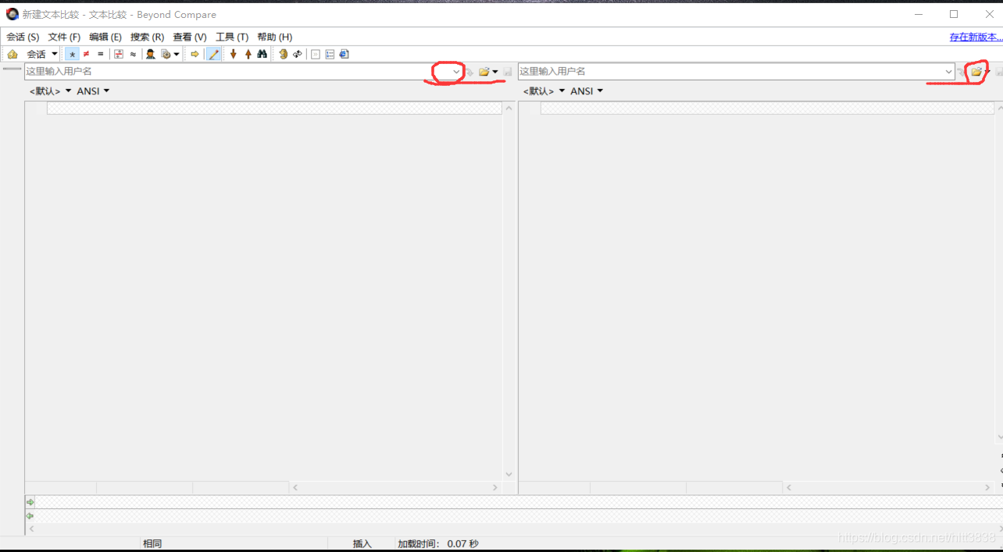The height and width of the screenshot is (552, 1003).
Task: Expand arrow next to left Open File icon
Action: (495, 72)
